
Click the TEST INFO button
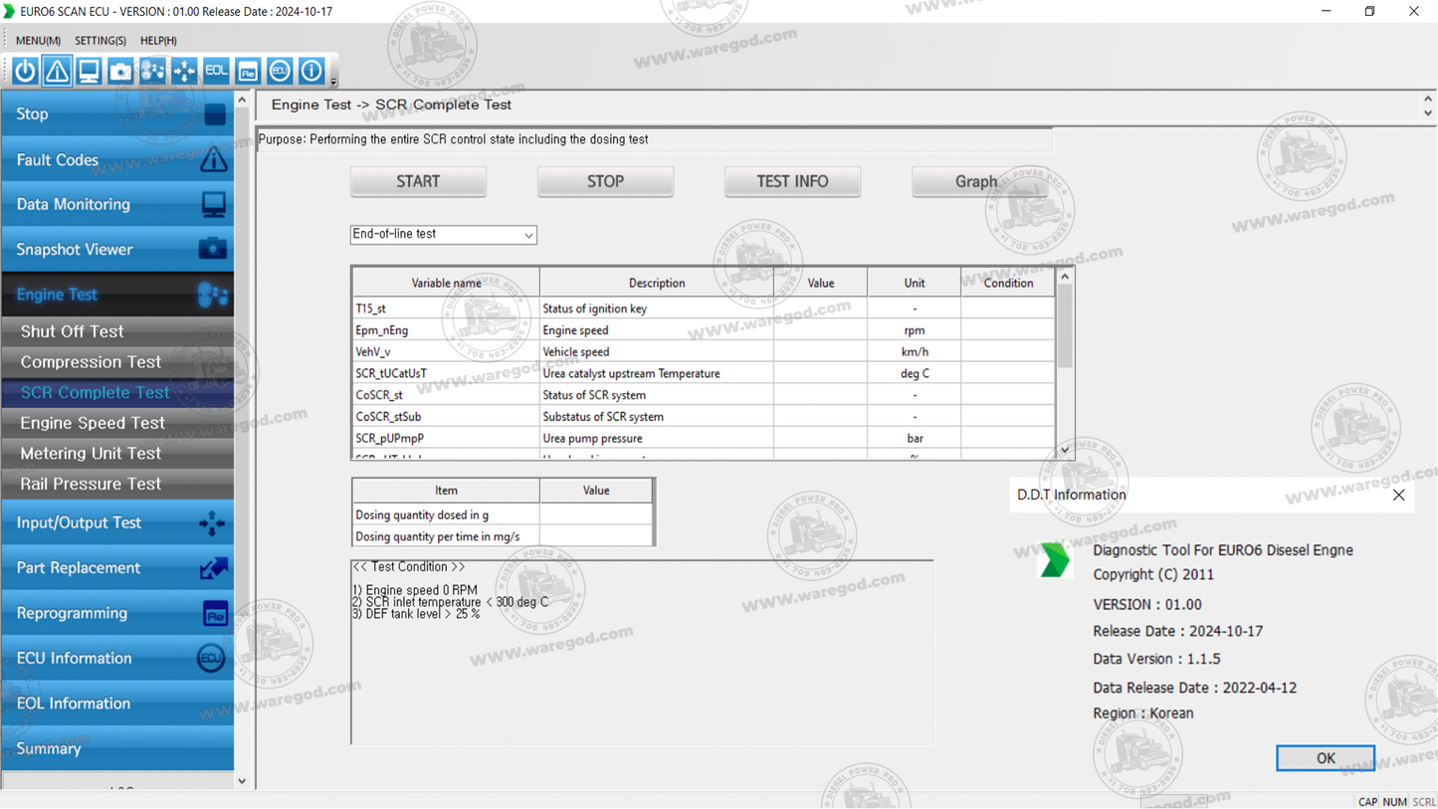click(792, 181)
